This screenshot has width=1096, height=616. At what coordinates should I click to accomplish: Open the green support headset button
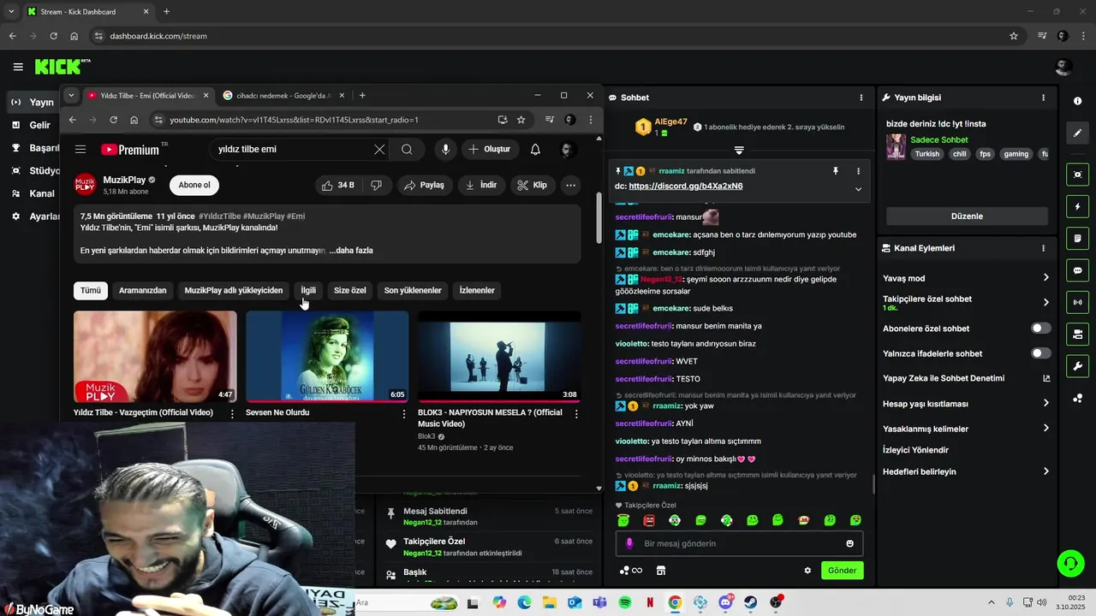click(1070, 563)
